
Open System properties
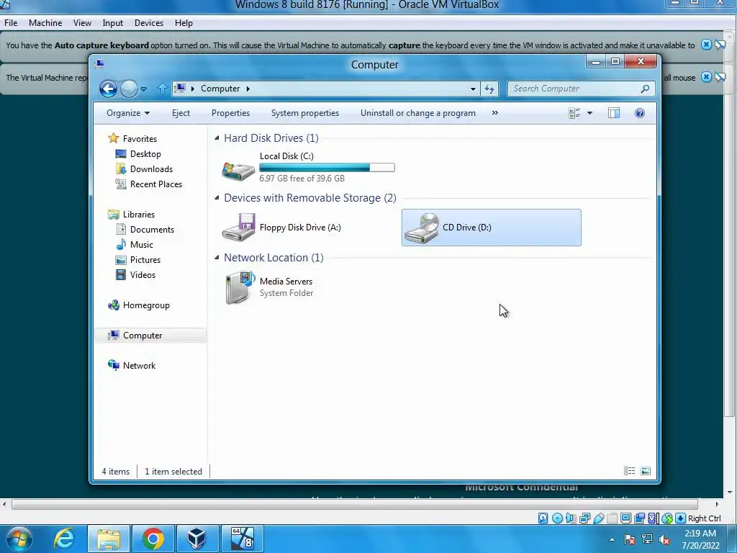305,113
